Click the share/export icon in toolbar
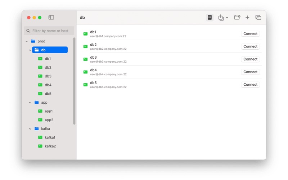Image resolution: width=288 pixels, height=180 pixels. (221, 17)
